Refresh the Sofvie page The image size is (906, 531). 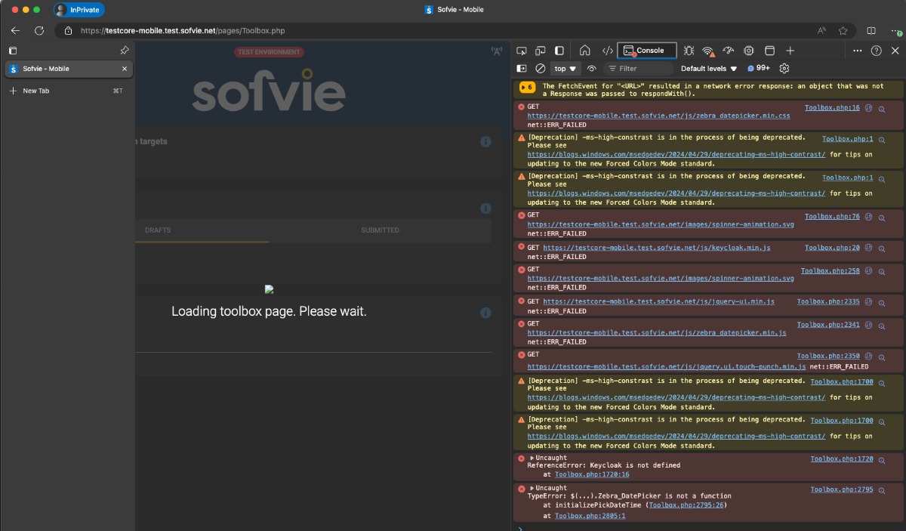(39, 31)
